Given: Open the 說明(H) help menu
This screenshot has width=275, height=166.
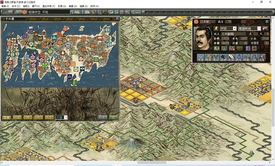Looking at the screenshot, I should click(x=94, y=6).
